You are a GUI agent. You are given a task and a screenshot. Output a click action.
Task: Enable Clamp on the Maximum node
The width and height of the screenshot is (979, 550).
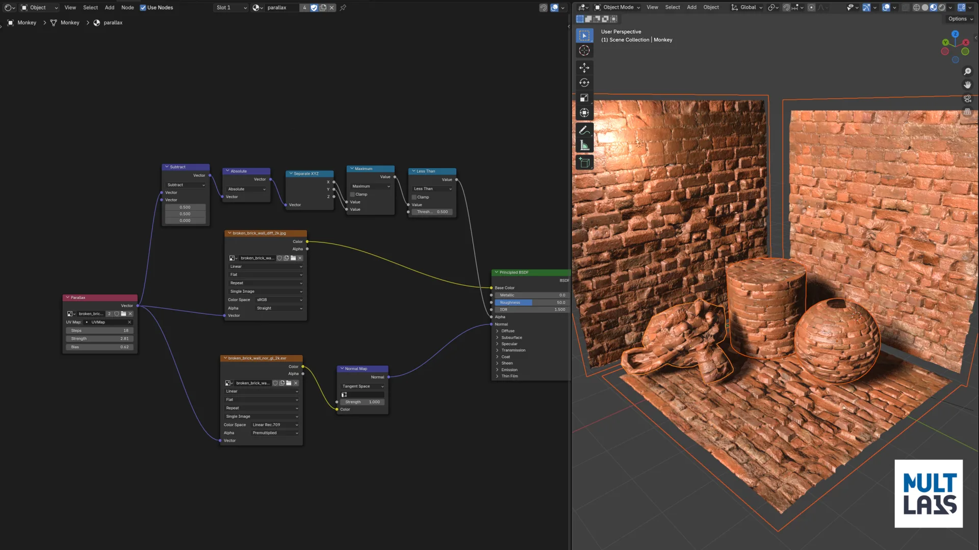pyautogui.click(x=352, y=195)
